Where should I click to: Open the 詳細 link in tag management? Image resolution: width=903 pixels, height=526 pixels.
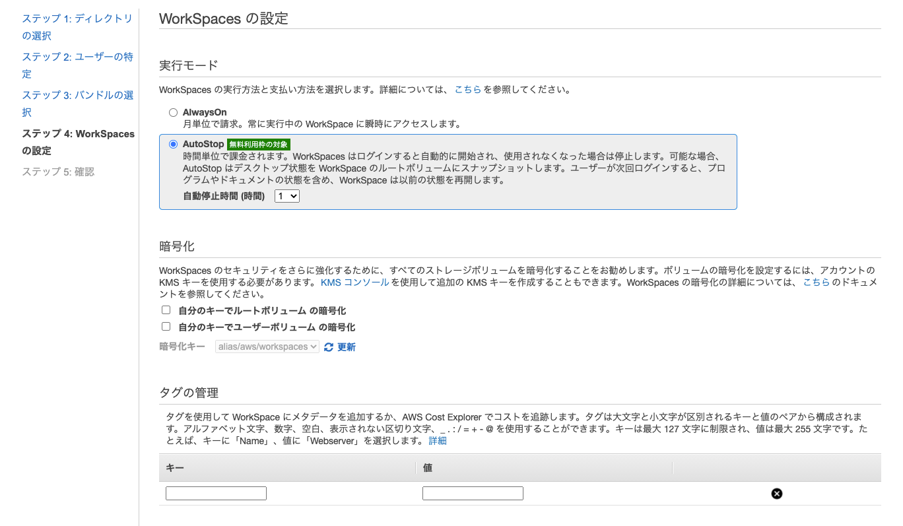pos(438,441)
